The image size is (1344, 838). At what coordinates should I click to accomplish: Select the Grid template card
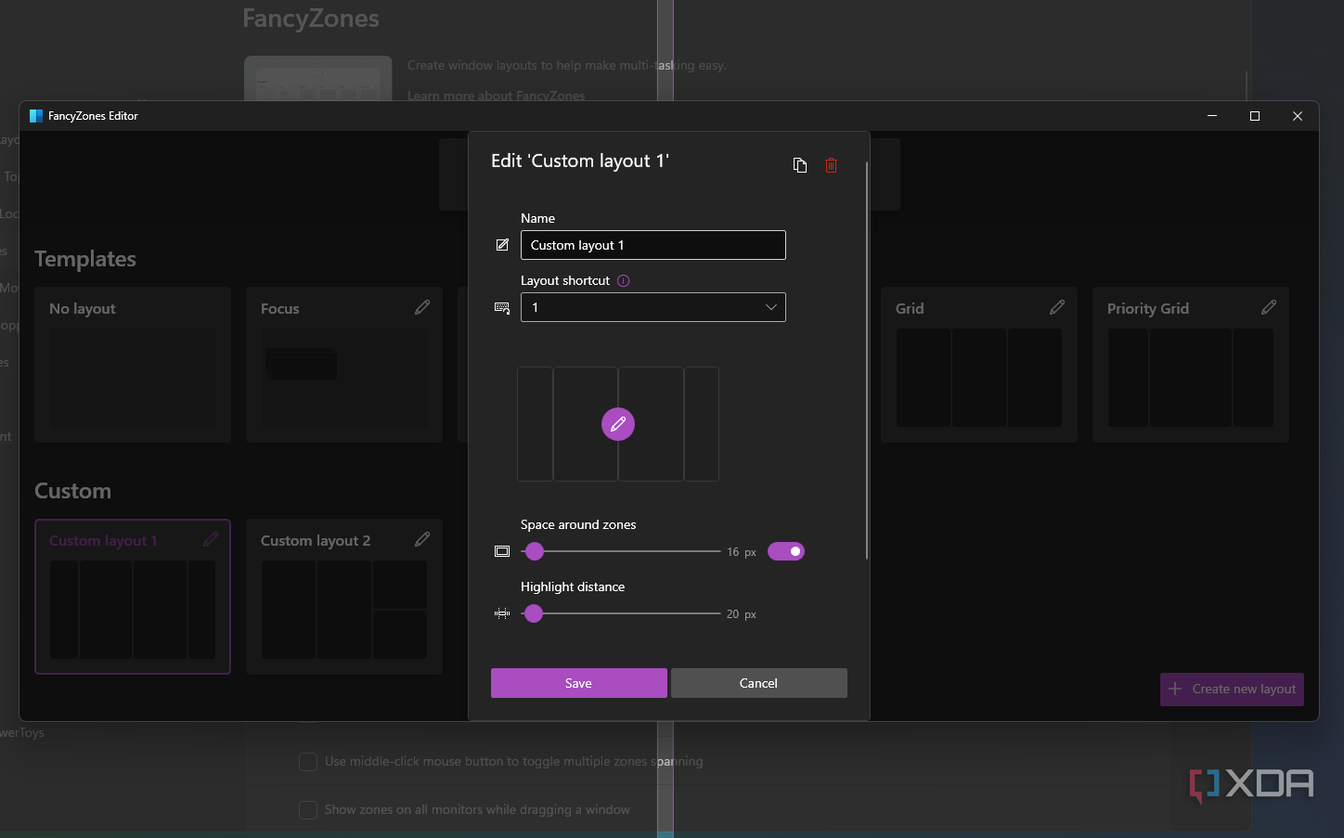tap(979, 365)
